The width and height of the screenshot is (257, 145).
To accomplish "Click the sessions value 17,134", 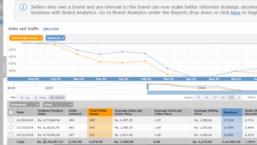I will pos(228,120).
